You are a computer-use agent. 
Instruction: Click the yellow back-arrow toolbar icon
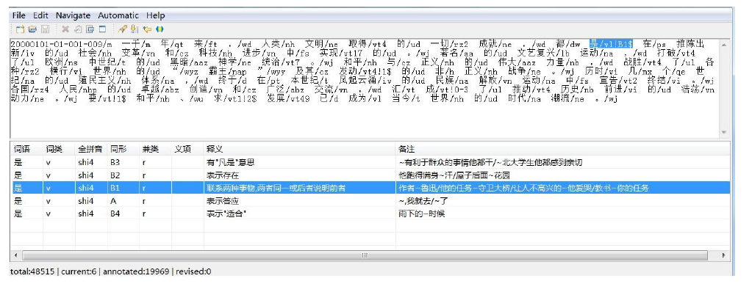(x=147, y=29)
